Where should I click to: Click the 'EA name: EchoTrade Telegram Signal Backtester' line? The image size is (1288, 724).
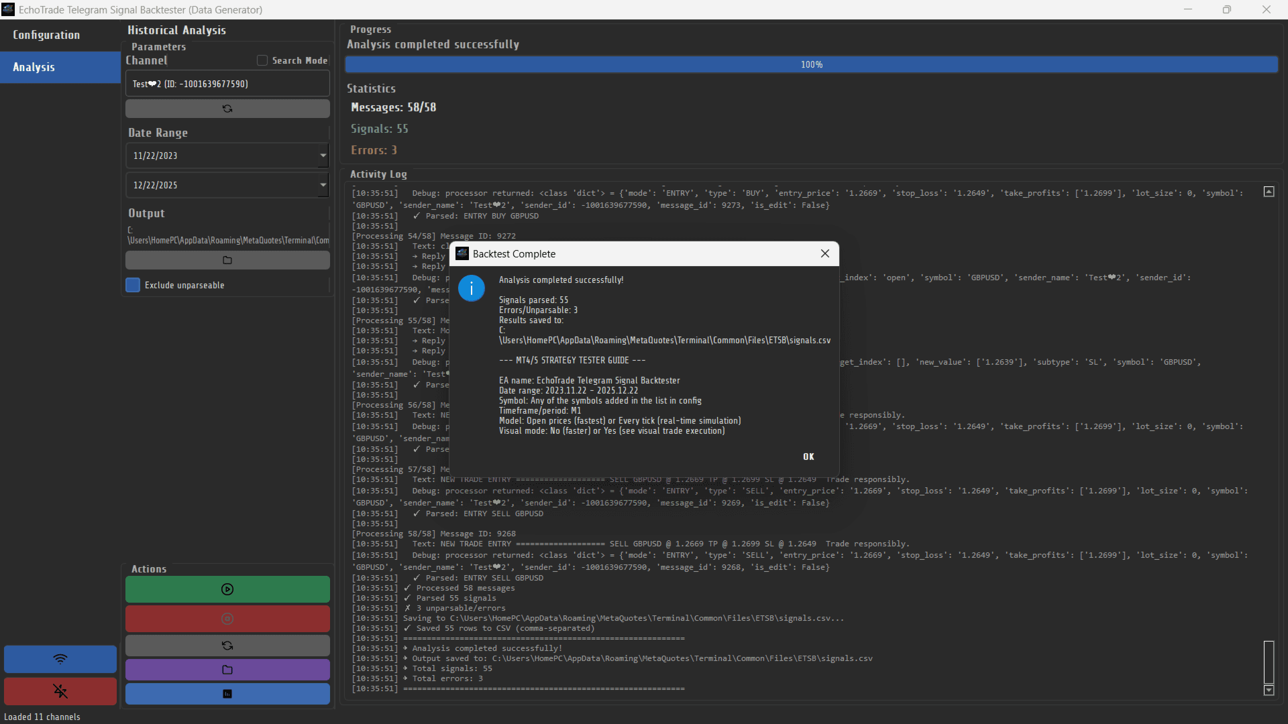590,381
